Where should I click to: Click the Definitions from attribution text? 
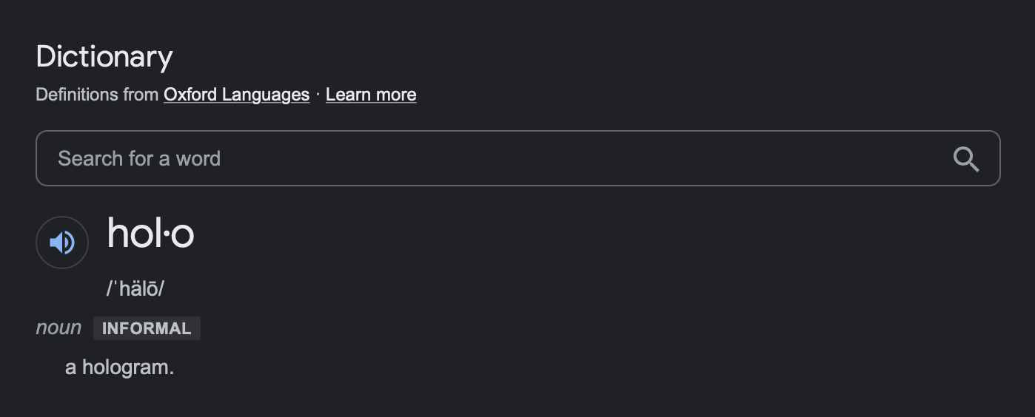point(97,95)
